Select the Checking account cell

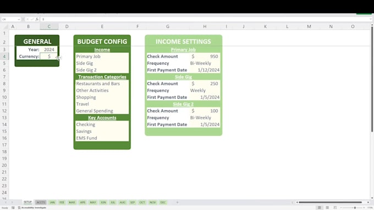tap(102, 124)
